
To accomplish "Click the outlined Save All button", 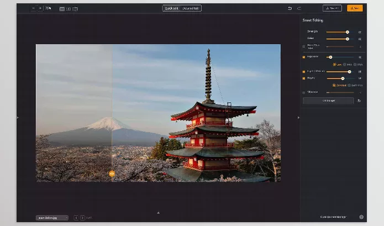I will (x=332, y=8).
